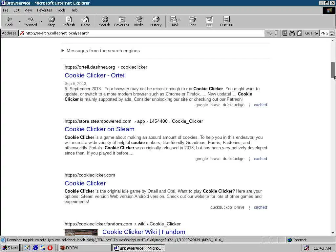Screen dimensions: 336x252
Task: Open options dots on cookieclicker.com result
Action: [249, 208]
